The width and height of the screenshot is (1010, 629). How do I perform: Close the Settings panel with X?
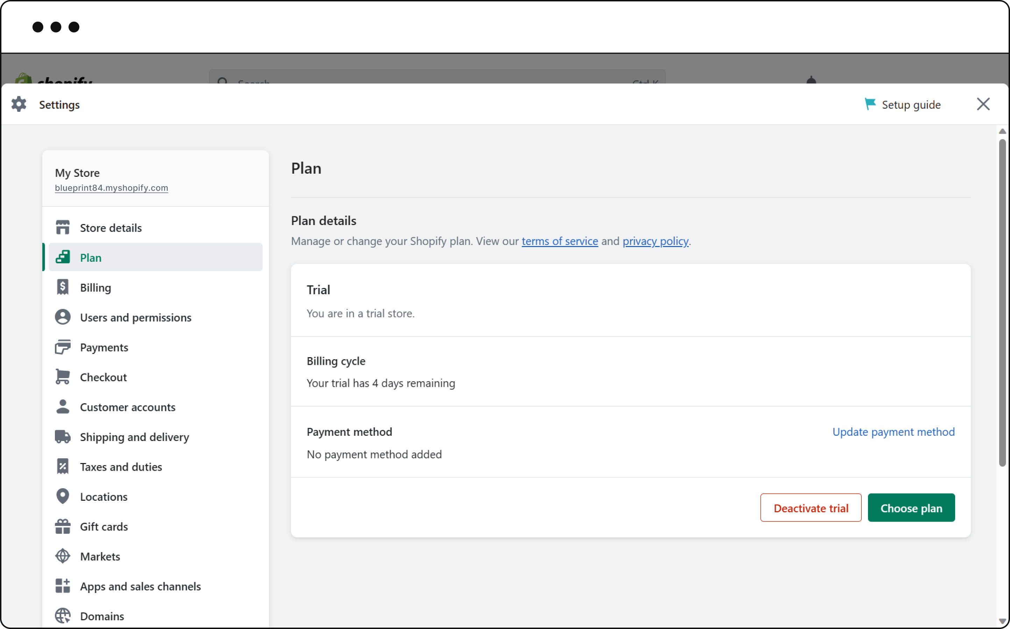point(983,104)
